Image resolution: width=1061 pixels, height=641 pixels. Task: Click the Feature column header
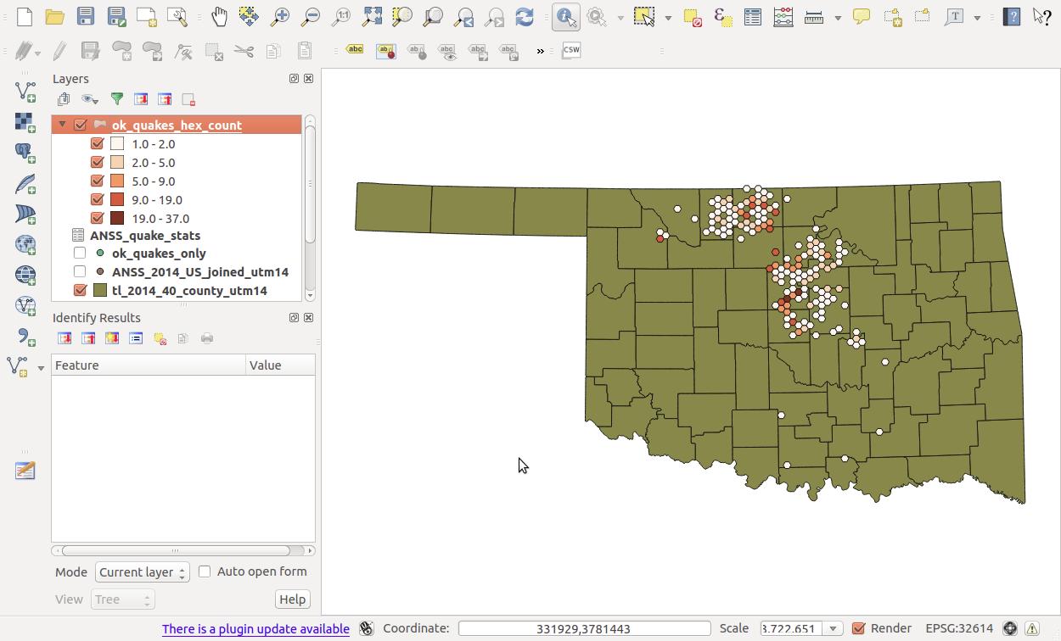pos(149,365)
